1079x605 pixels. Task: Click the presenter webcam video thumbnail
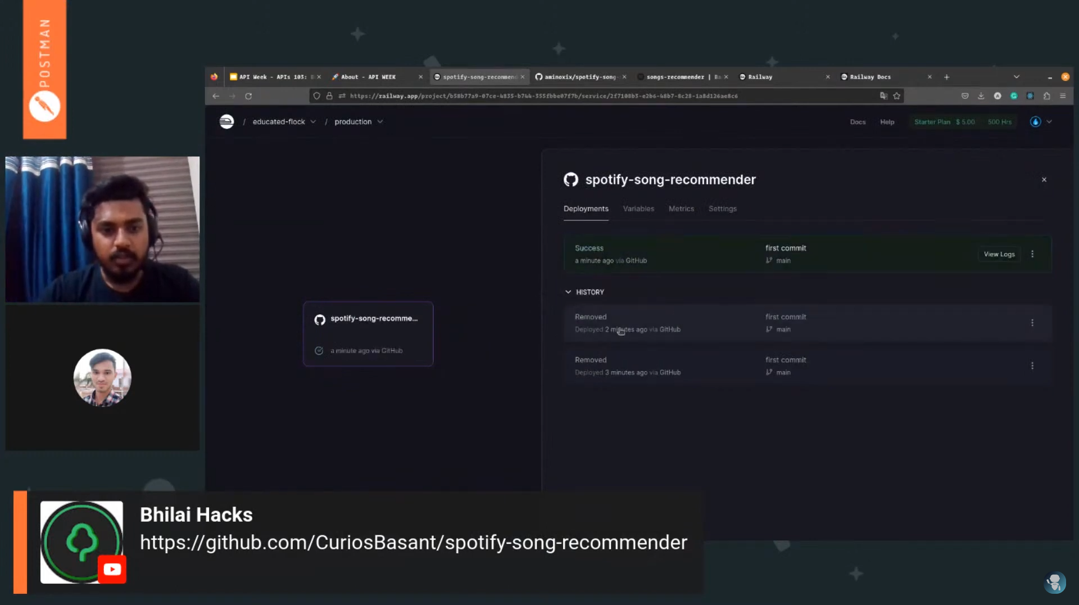102,229
